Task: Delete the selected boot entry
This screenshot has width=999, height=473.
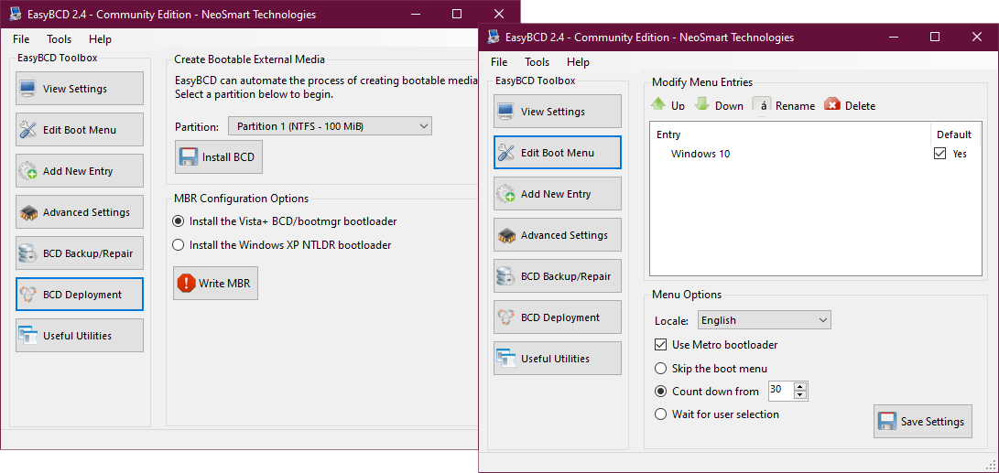Action: point(850,105)
